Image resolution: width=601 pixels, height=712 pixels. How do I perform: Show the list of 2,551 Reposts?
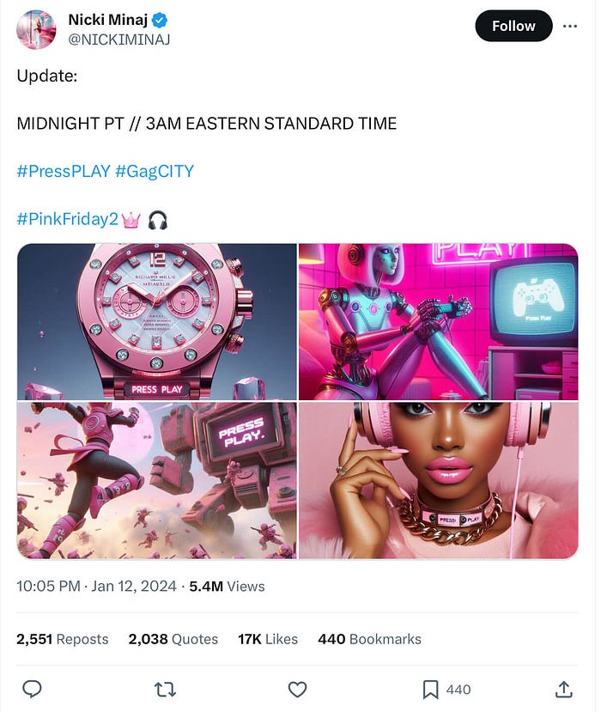coord(62,639)
